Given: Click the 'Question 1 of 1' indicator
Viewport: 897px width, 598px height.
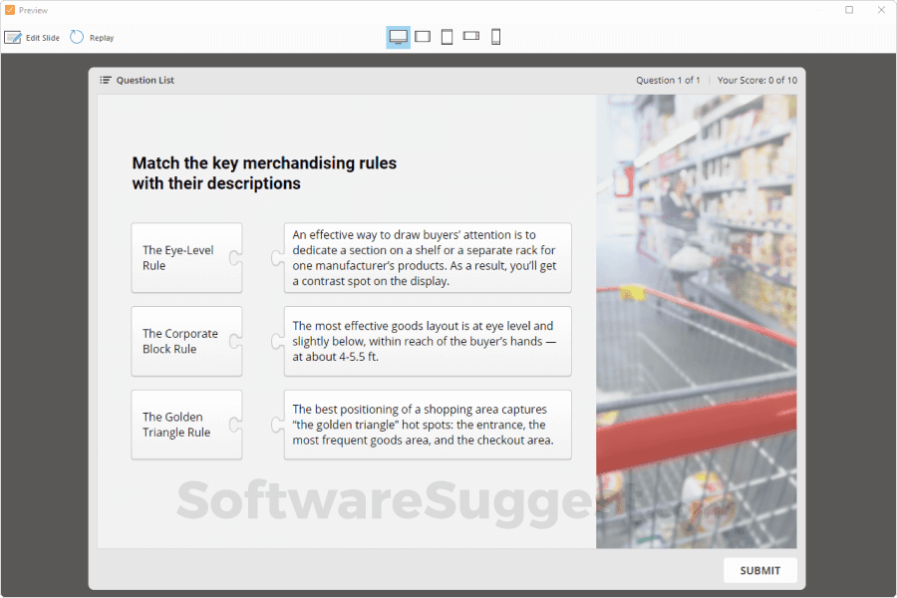Looking at the screenshot, I should pyautogui.click(x=668, y=80).
